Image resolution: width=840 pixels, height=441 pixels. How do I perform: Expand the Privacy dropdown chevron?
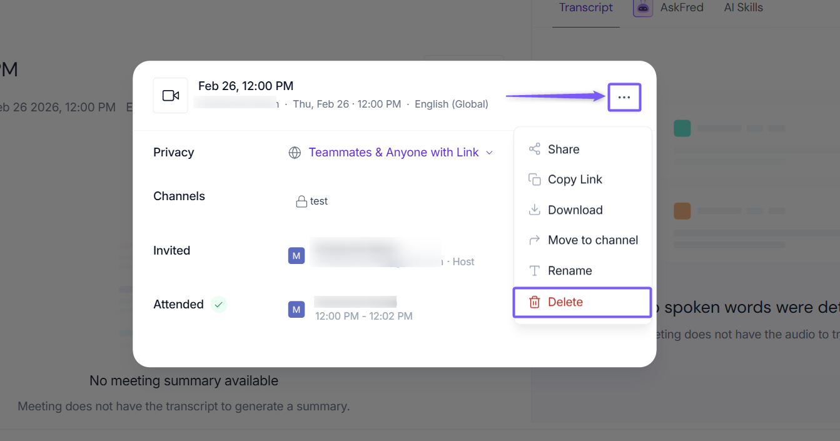(490, 153)
